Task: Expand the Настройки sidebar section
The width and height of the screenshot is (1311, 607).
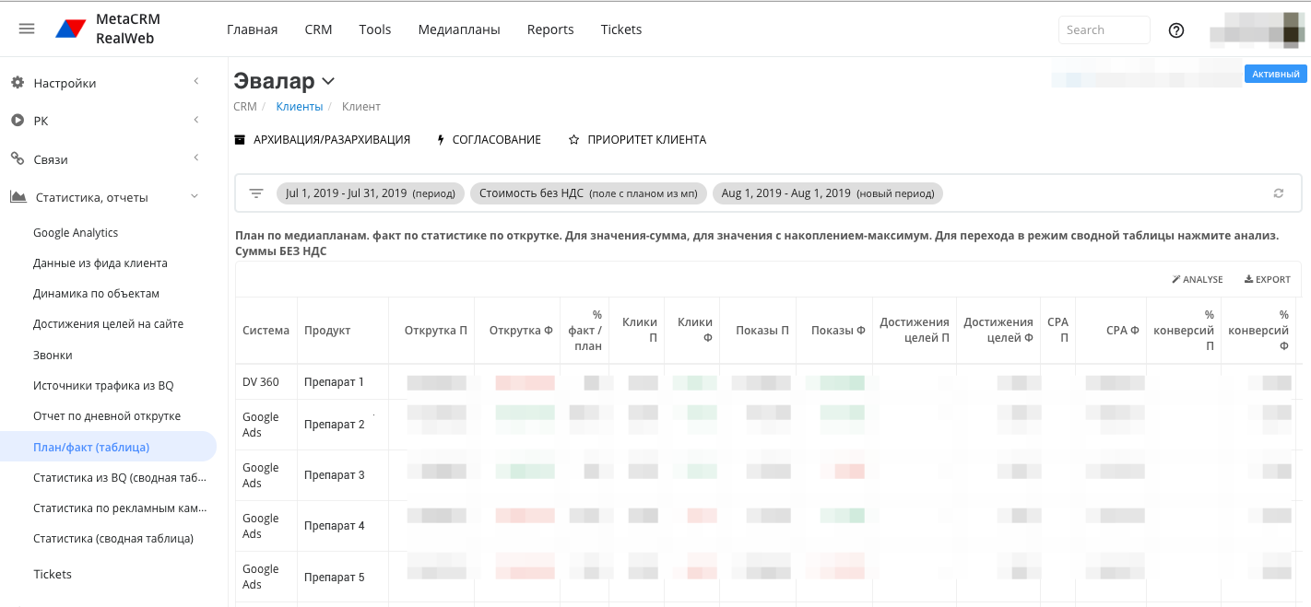Action: pyautogui.click(x=196, y=82)
